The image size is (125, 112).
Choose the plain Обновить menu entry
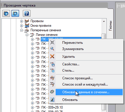(x=70, y=100)
